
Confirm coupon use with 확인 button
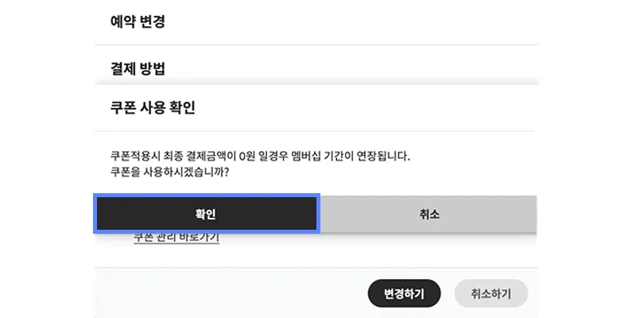[207, 214]
